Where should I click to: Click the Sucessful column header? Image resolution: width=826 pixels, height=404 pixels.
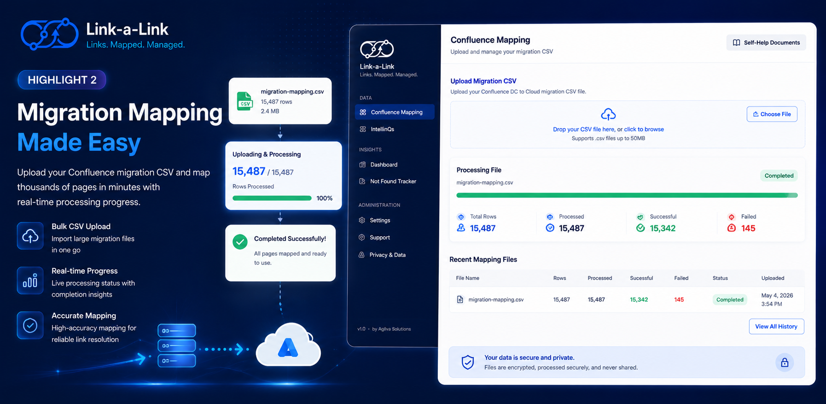point(641,278)
